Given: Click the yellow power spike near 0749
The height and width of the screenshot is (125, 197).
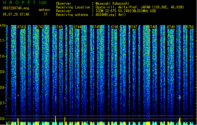Looking at the screenshot, I should [x=180, y=121].
